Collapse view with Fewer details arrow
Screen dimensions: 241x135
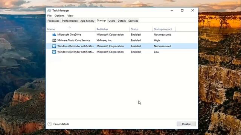click(x=50, y=124)
